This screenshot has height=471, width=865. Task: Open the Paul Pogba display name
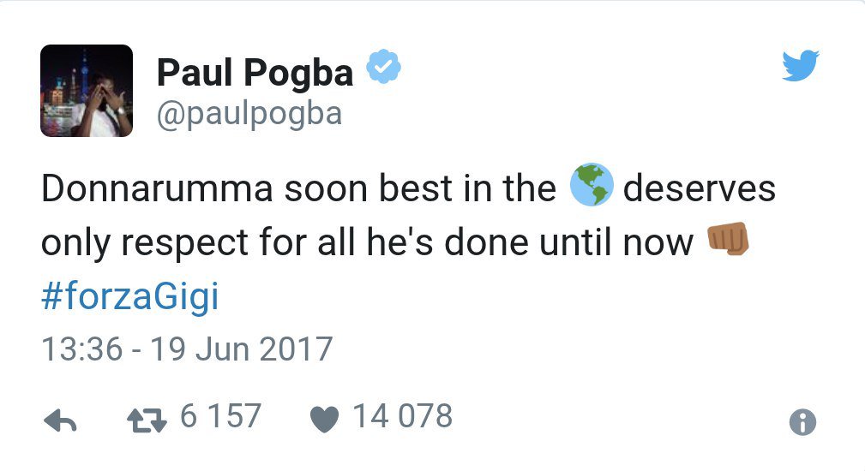coord(255,73)
